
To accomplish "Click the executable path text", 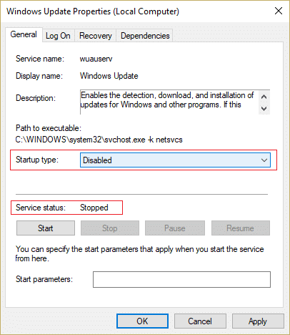I will coord(99,140).
